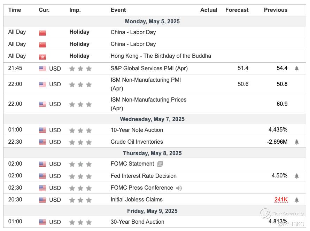Screen dimensions: 310x231
Task: Click alert bell for Initial Jobless Claims
Action: click(x=296, y=200)
